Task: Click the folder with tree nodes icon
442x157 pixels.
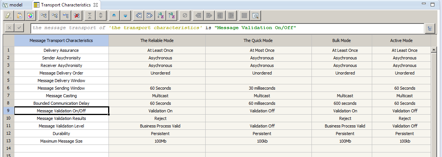Action: [65, 16]
